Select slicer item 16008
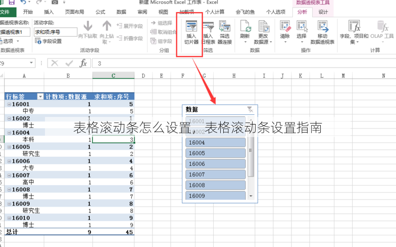The height and width of the screenshot is (247, 396). click(x=215, y=185)
